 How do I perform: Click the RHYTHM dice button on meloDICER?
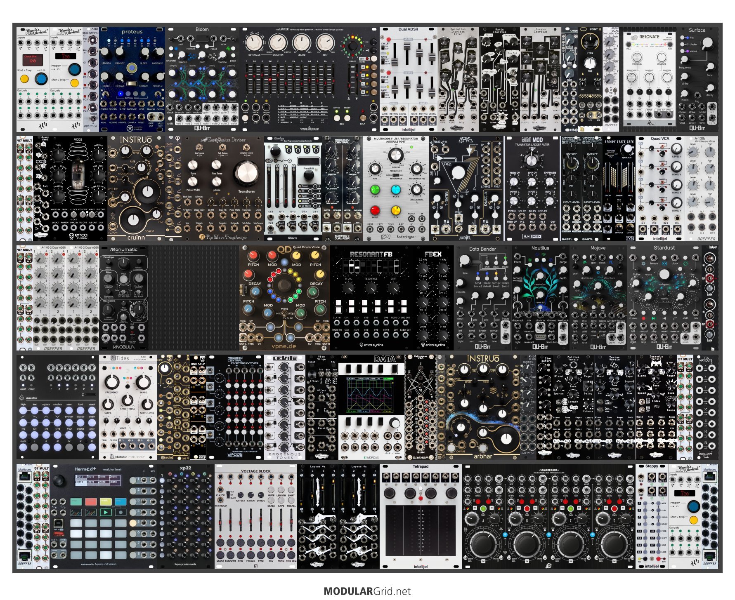[x=337, y=118]
